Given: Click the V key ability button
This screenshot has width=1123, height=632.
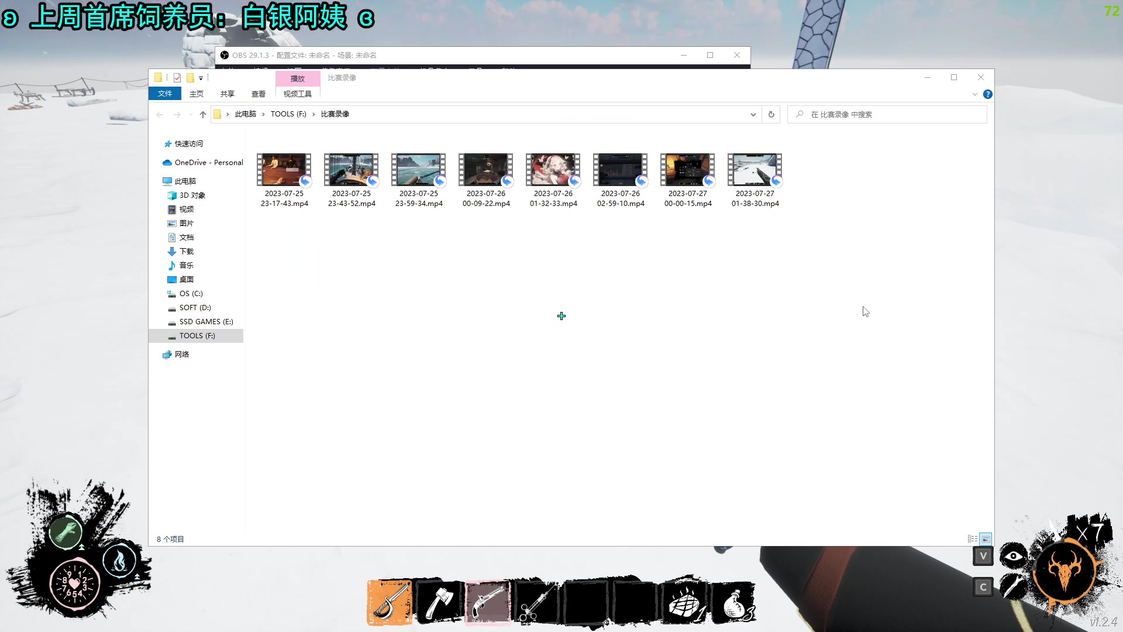Looking at the screenshot, I should point(983,556).
